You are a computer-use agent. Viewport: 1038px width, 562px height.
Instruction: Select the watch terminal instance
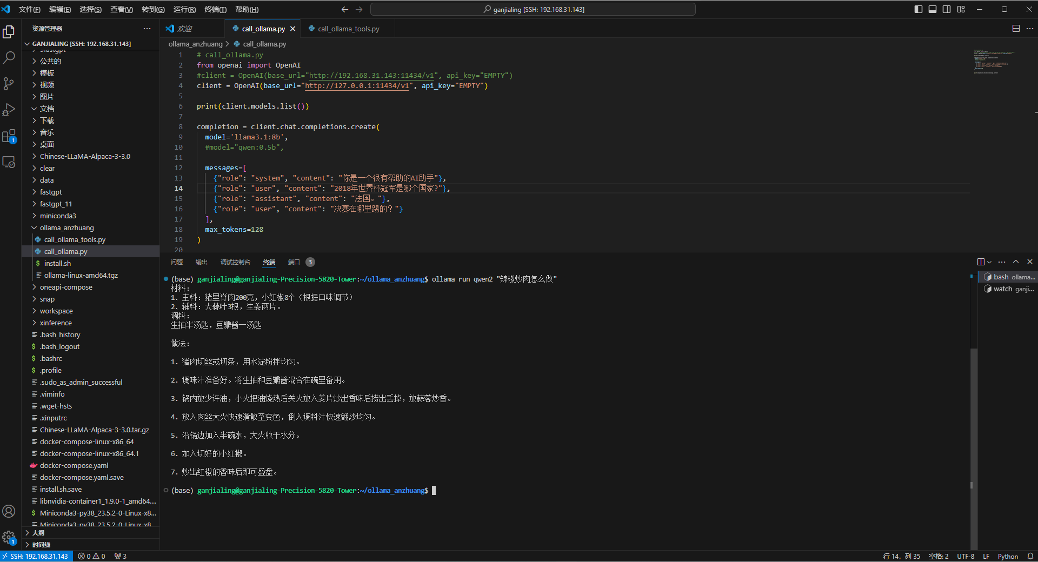pos(1008,289)
